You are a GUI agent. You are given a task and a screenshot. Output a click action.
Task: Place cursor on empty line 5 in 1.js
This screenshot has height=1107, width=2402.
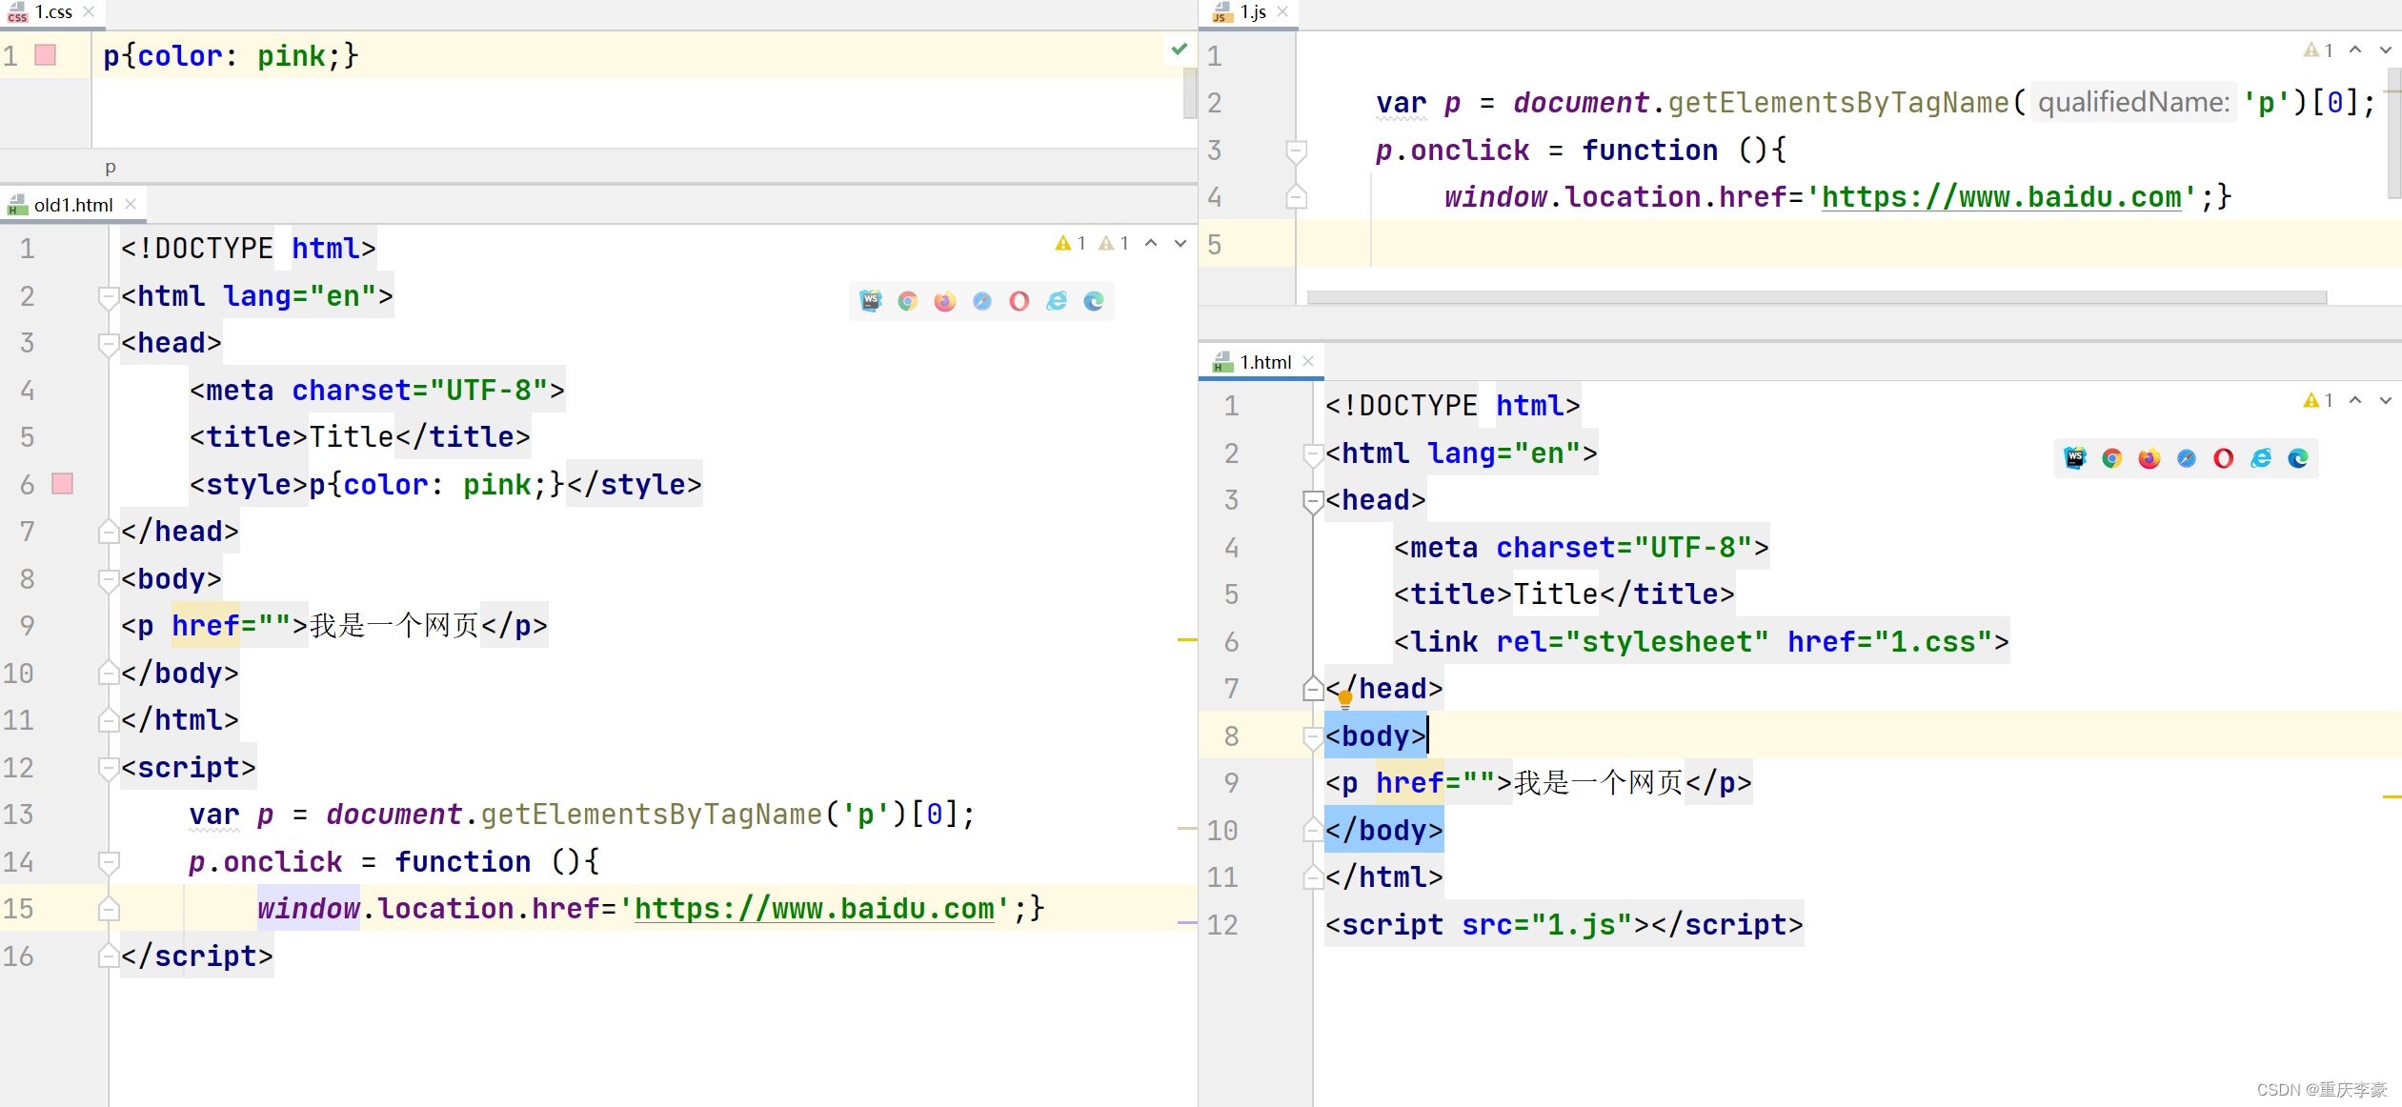click(x=1848, y=244)
